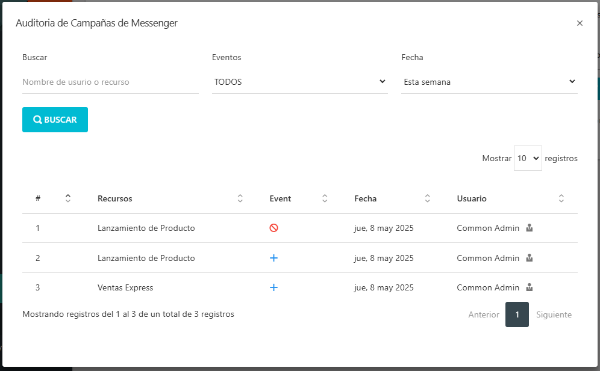Go to page 1 in pagination

point(517,314)
